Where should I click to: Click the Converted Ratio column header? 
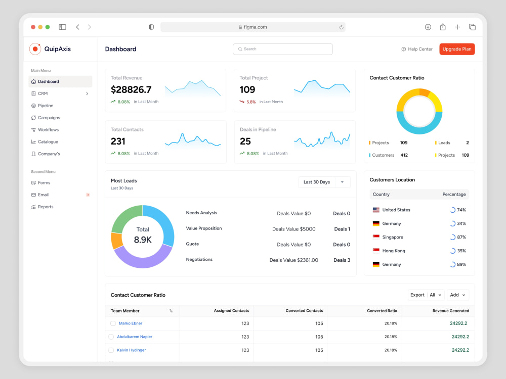pos(382,311)
